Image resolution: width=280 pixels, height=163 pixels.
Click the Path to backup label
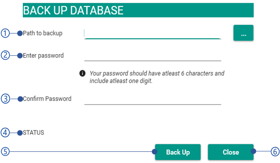(x=42, y=33)
